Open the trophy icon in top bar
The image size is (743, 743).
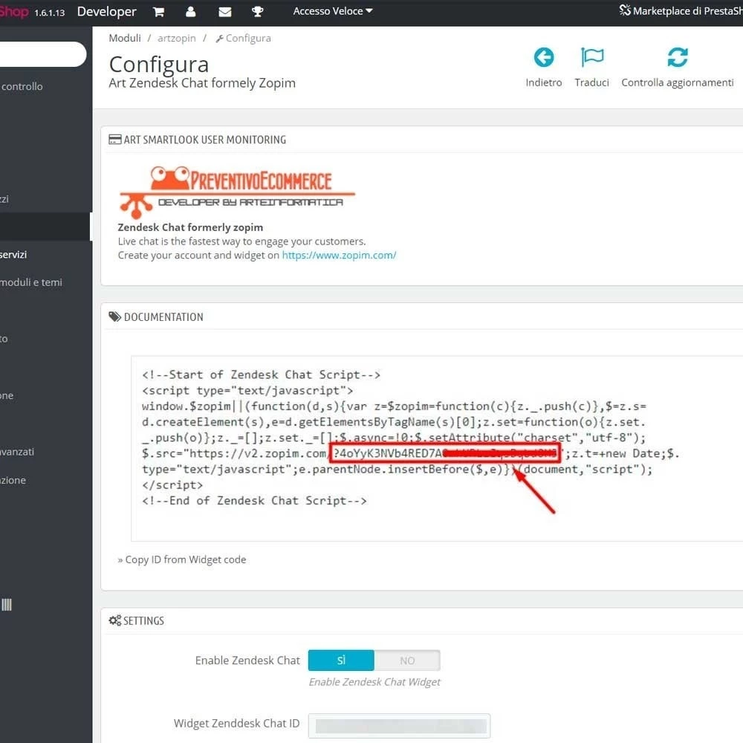[257, 12]
